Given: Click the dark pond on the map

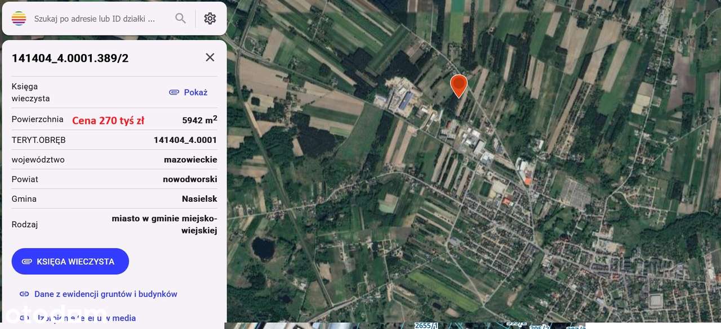Looking at the screenshot, I should (x=263, y=247).
